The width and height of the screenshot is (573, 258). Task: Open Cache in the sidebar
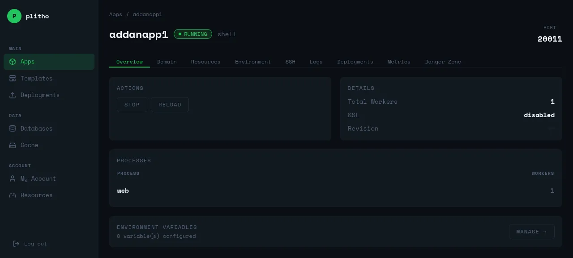click(49, 145)
